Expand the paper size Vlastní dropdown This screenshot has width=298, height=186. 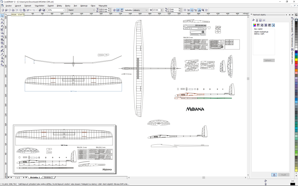[94, 10]
